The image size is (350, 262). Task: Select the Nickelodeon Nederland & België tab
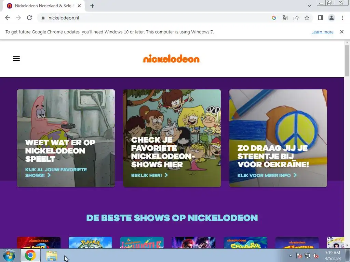pos(44,6)
